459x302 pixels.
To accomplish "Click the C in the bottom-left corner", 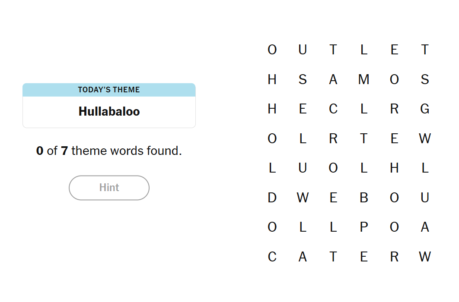I will 272,257.
